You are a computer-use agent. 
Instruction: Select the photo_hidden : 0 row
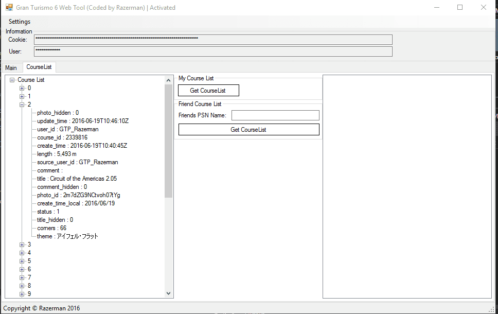58,113
